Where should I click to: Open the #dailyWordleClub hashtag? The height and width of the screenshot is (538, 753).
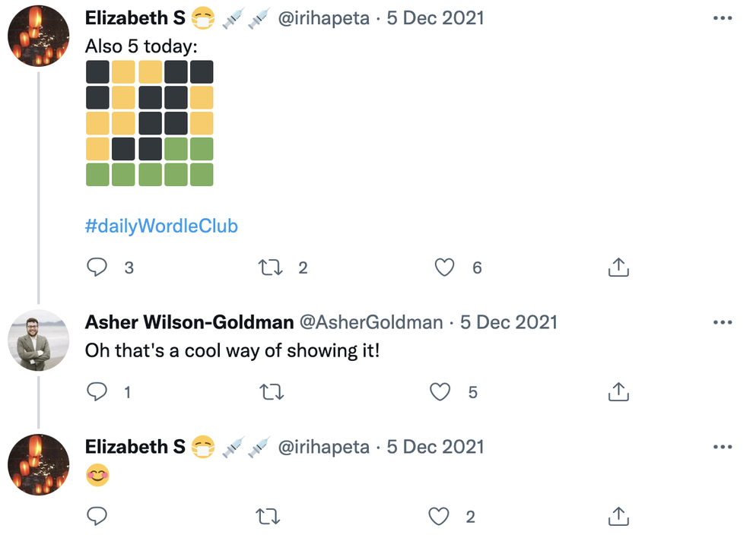[x=161, y=226]
